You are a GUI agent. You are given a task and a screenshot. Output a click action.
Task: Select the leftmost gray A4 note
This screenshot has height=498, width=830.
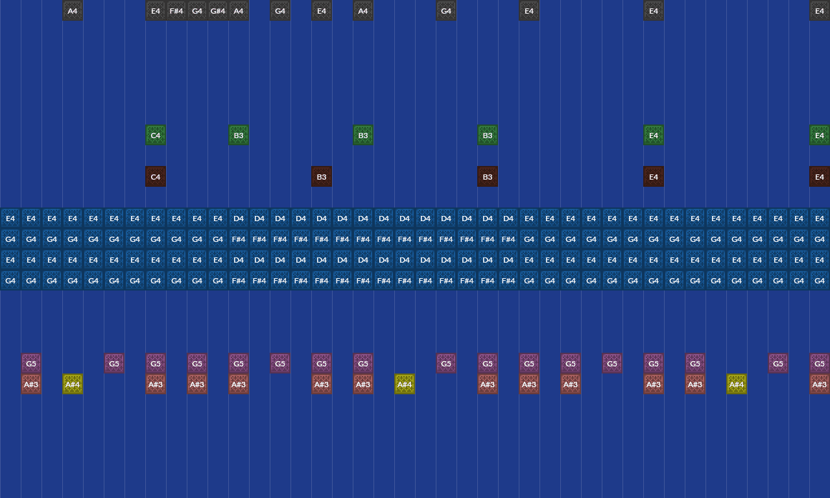73,11
